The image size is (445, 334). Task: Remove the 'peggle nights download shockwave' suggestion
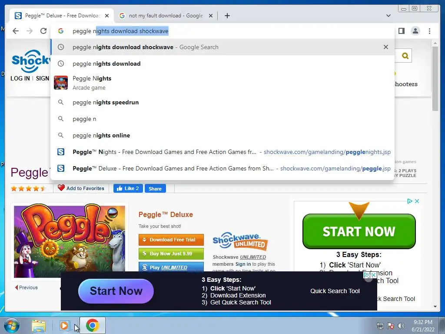[386, 47]
